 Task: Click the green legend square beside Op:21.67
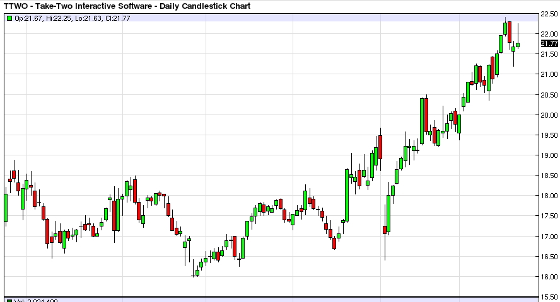click(x=9, y=18)
